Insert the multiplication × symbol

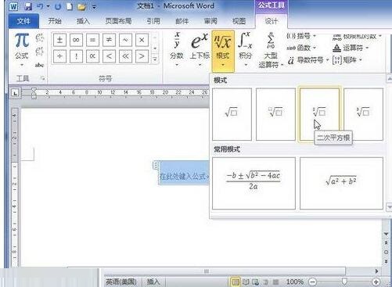142,40
